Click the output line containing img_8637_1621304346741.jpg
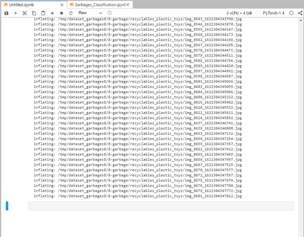The height and width of the screenshot is (237, 304). (138, 123)
